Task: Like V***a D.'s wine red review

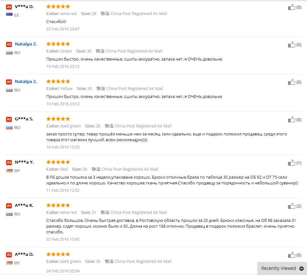Action: click(x=292, y=7)
